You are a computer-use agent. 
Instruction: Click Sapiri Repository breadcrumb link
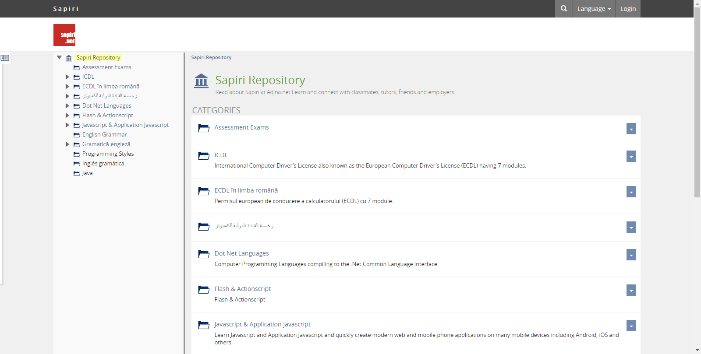(211, 57)
